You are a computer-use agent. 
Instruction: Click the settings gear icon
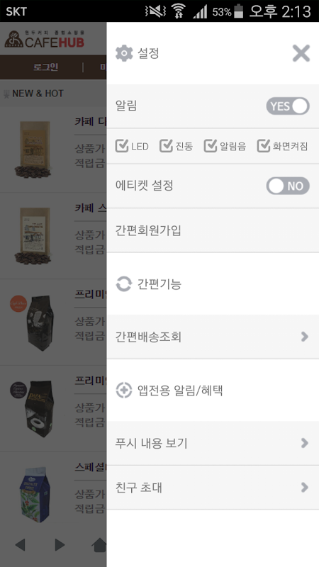point(124,54)
